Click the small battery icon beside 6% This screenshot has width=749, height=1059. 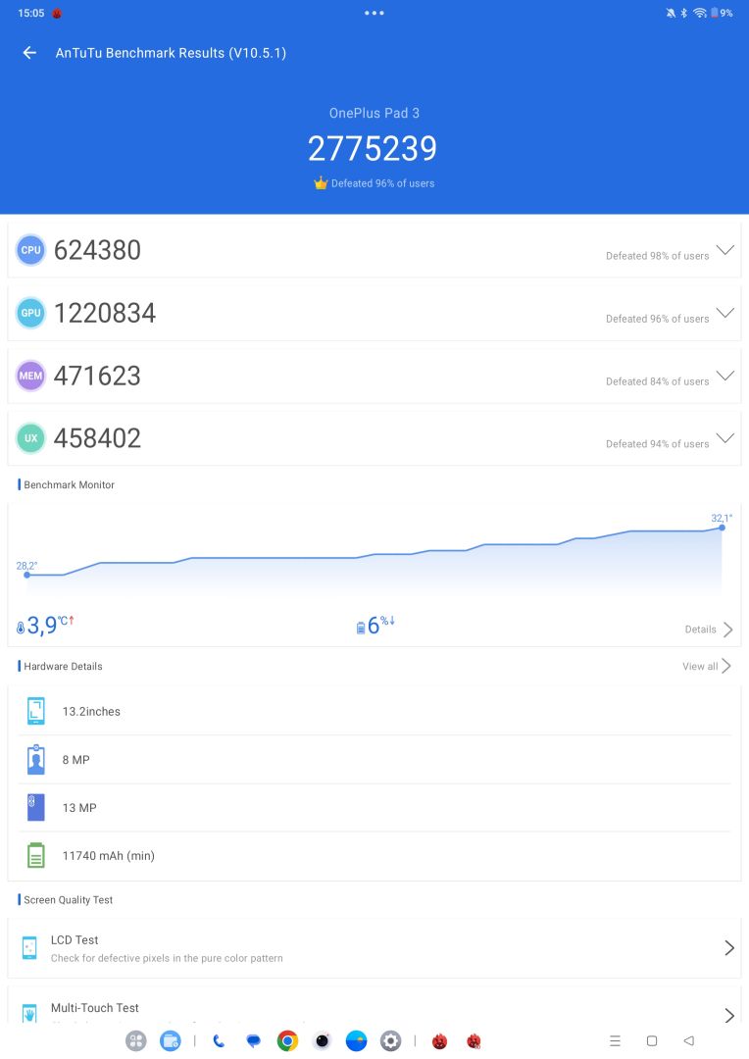pyautogui.click(x=361, y=629)
